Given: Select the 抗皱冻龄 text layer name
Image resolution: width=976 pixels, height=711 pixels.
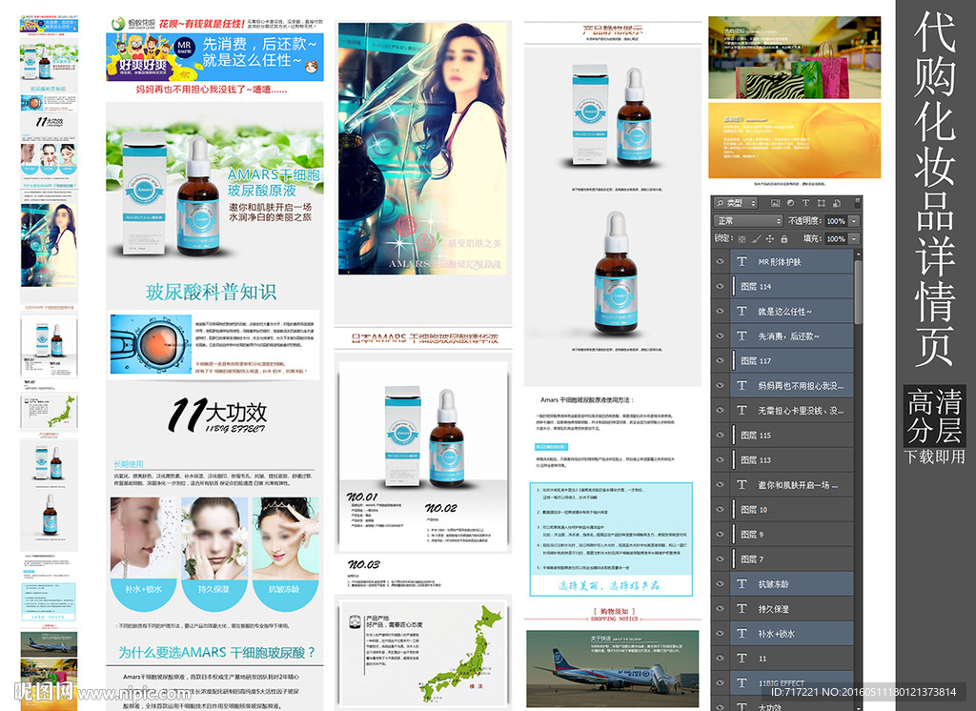Looking at the screenshot, I should [773, 584].
